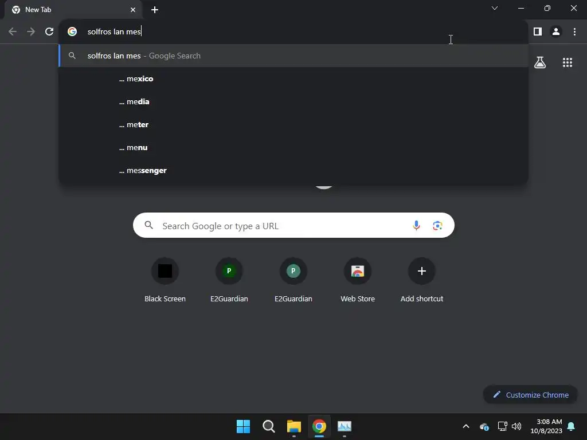Click the search icon beside the top suggestion
Screen dimensions: 587x440
point(72,56)
